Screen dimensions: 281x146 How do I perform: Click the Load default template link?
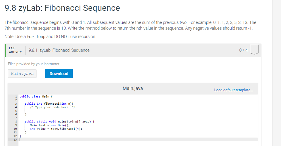[x=234, y=90]
